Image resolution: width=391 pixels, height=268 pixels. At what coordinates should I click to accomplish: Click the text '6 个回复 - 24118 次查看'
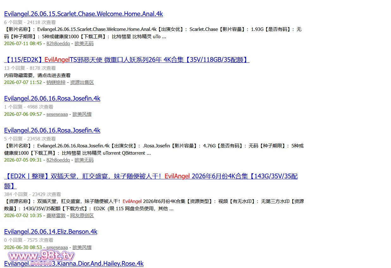pyautogui.click(x=30, y=22)
